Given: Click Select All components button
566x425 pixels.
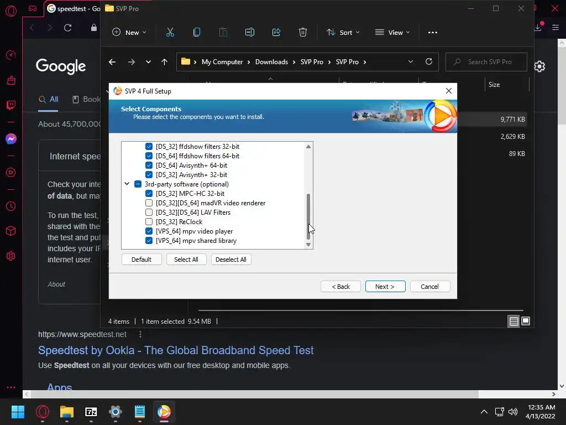Looking at the screenshot, I should (x=186, y=260).
